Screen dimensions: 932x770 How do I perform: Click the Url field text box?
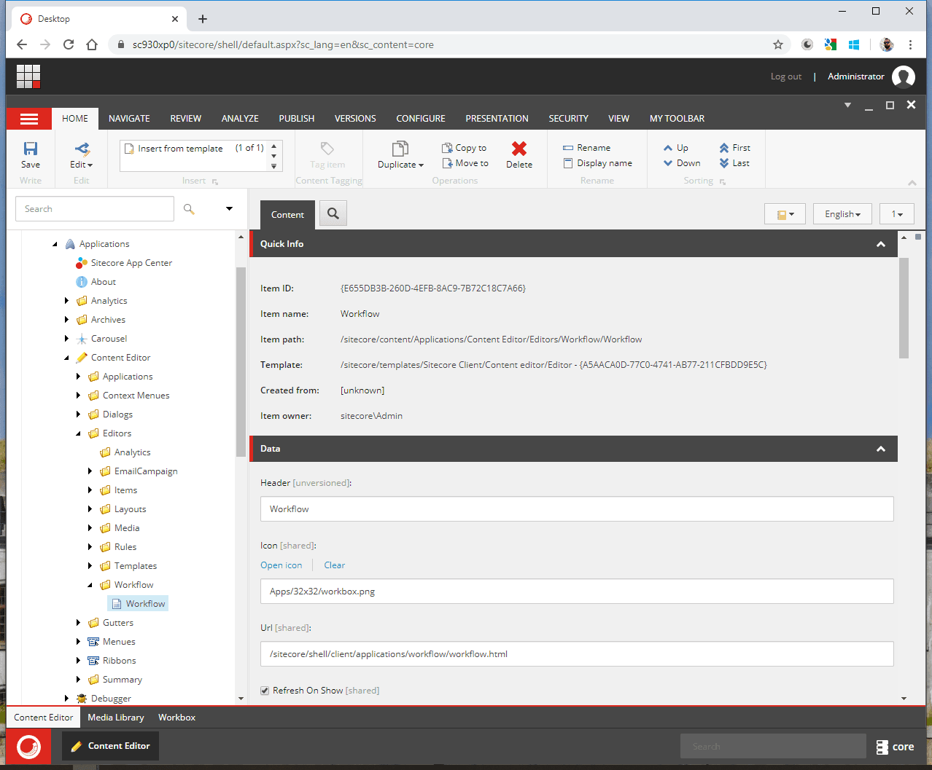(x=576, y=654)
